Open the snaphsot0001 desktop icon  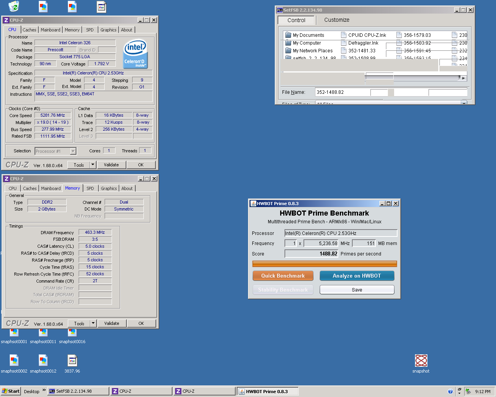(14, 336)
